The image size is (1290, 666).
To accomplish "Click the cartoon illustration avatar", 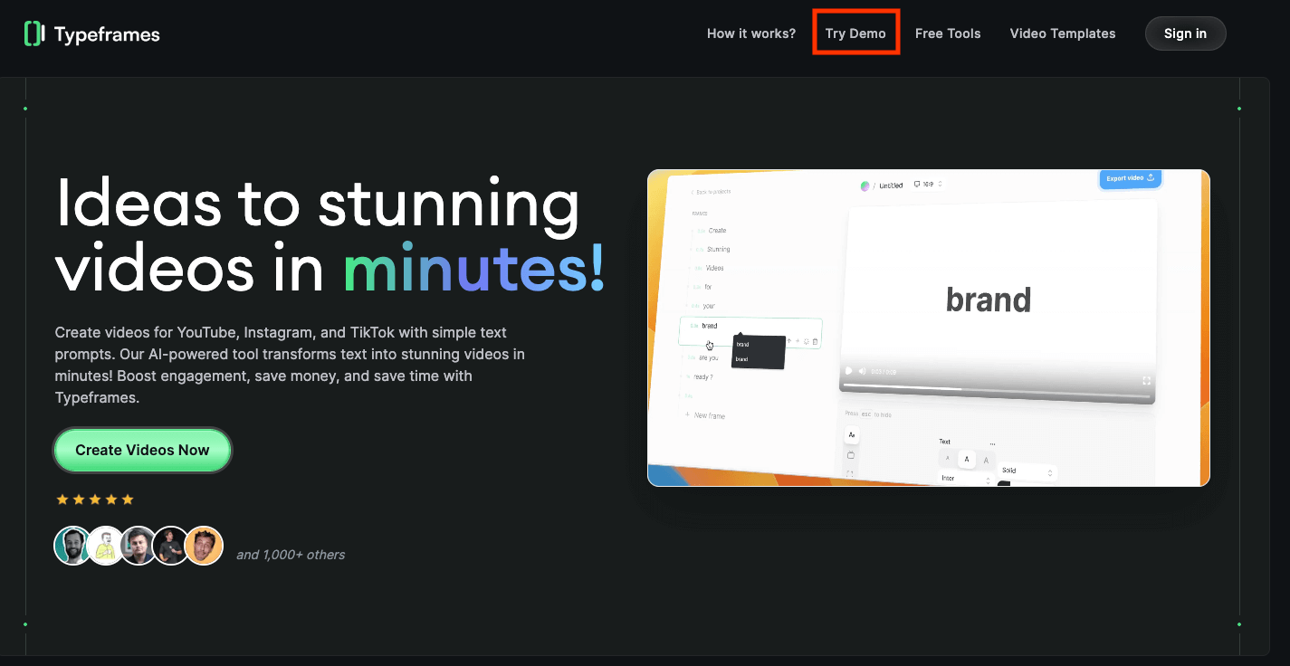I will [106, 546].
